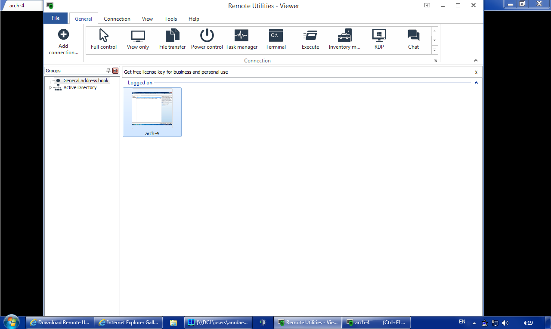Collapse the ribbon
The image size is (551, 329).
click(476, 61)
